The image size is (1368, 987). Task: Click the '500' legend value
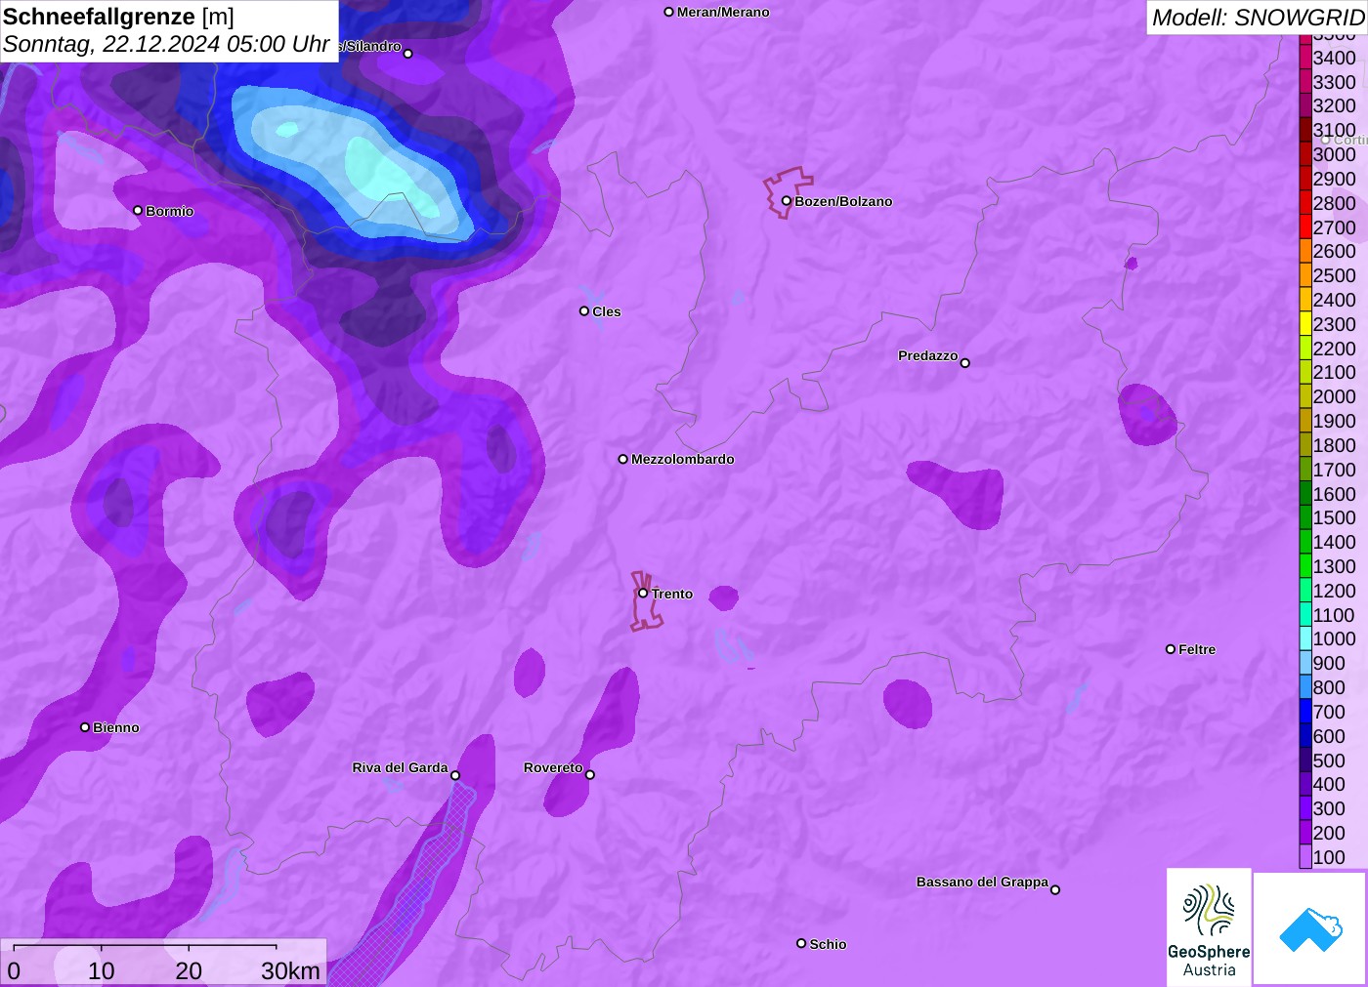(x=1329, y=761)
